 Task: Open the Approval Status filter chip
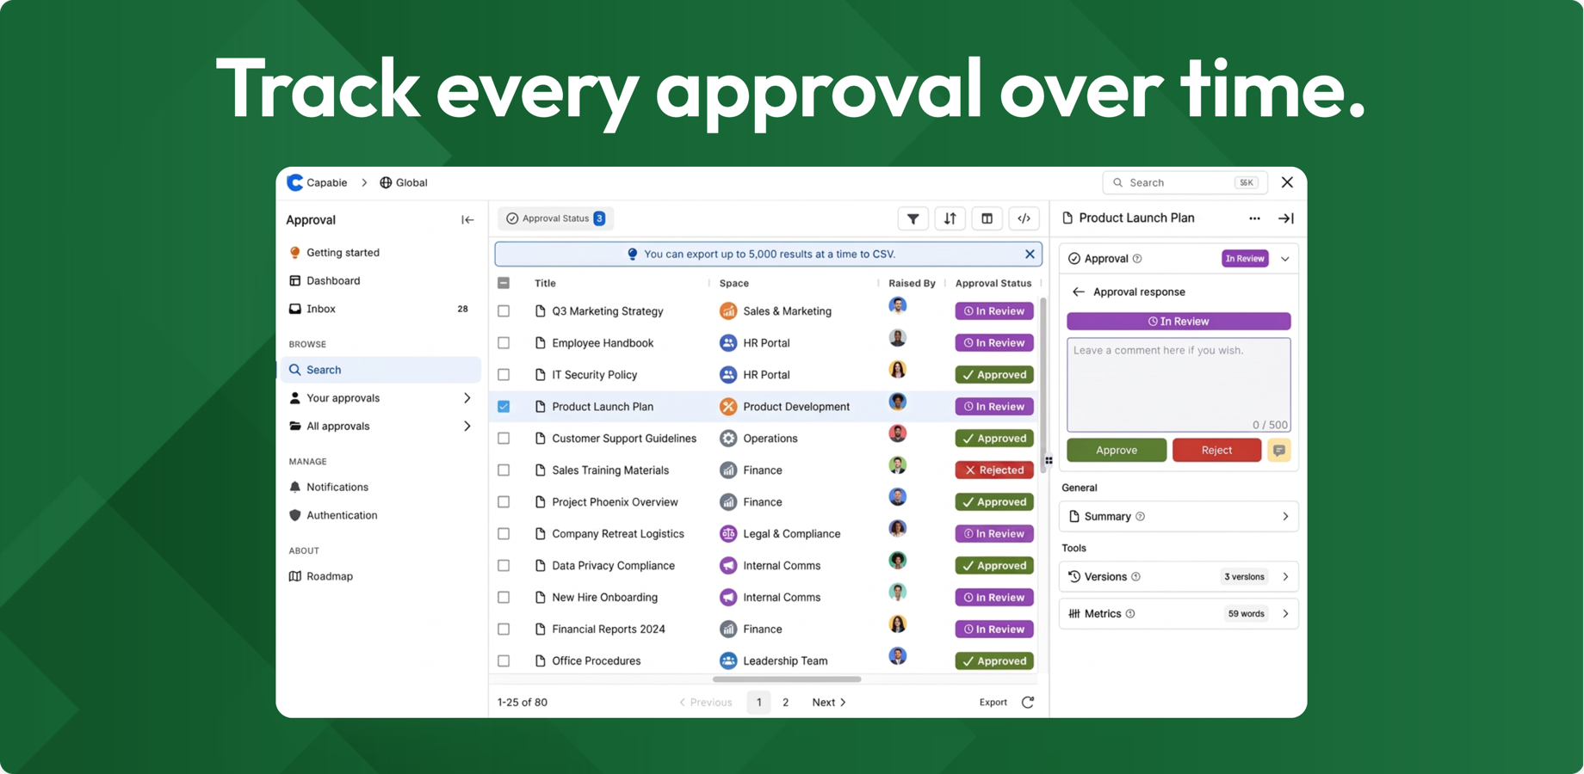(x=555, y=218)
